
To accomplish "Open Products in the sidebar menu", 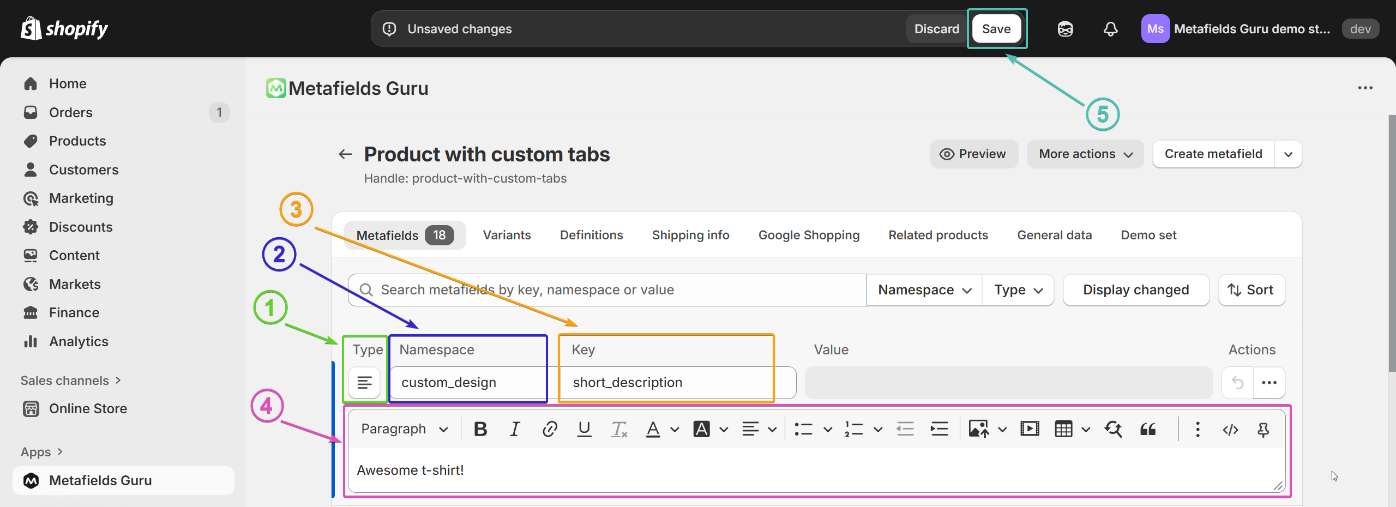I will tap(77, 141).
